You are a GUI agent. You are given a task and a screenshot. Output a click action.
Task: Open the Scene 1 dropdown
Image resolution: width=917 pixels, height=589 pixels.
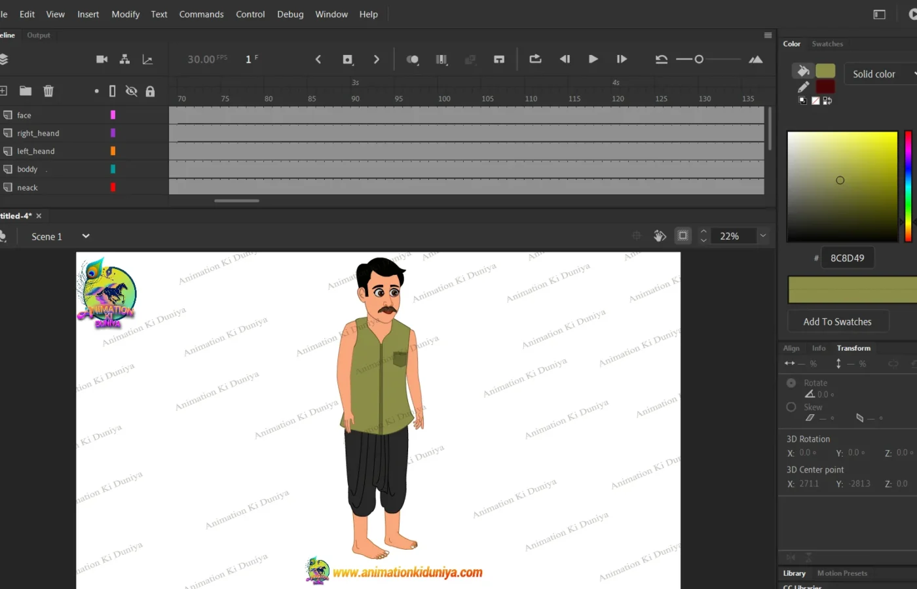[86, 236]
